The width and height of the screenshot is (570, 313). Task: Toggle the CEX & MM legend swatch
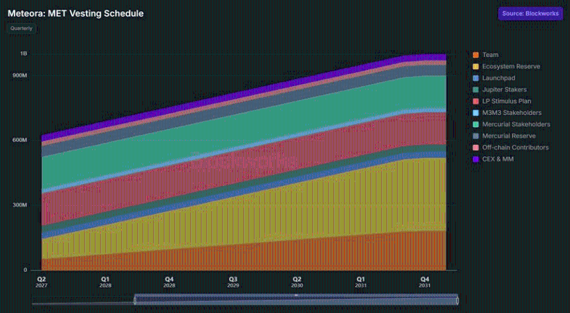coord(476,159)
